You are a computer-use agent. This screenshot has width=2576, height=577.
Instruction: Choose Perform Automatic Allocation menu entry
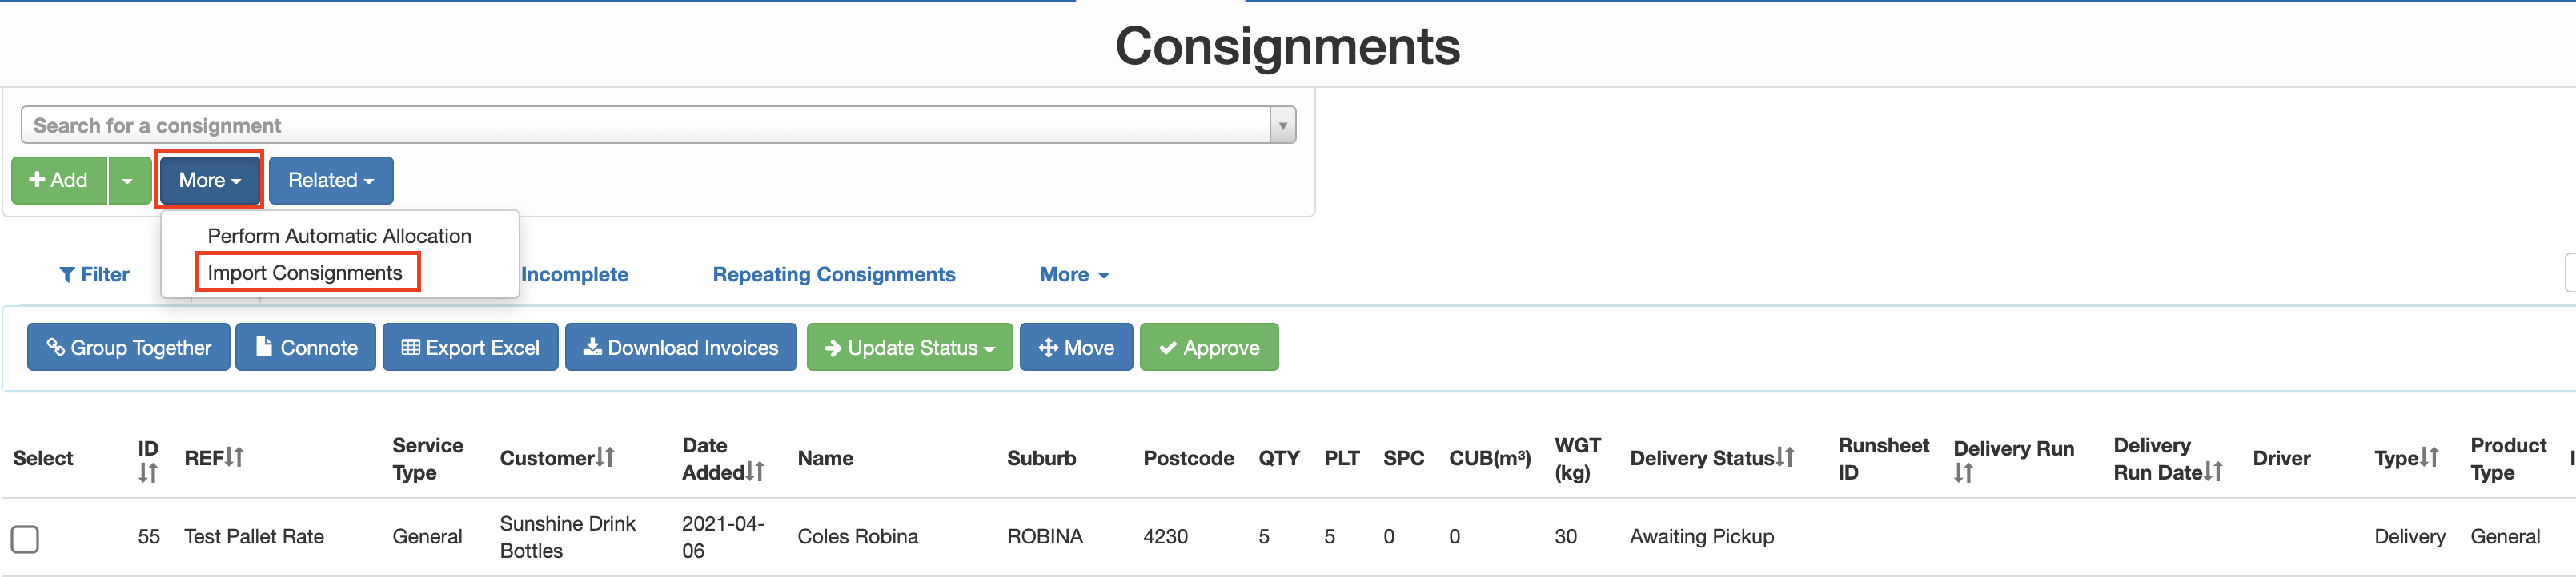[x=339, y=236]
